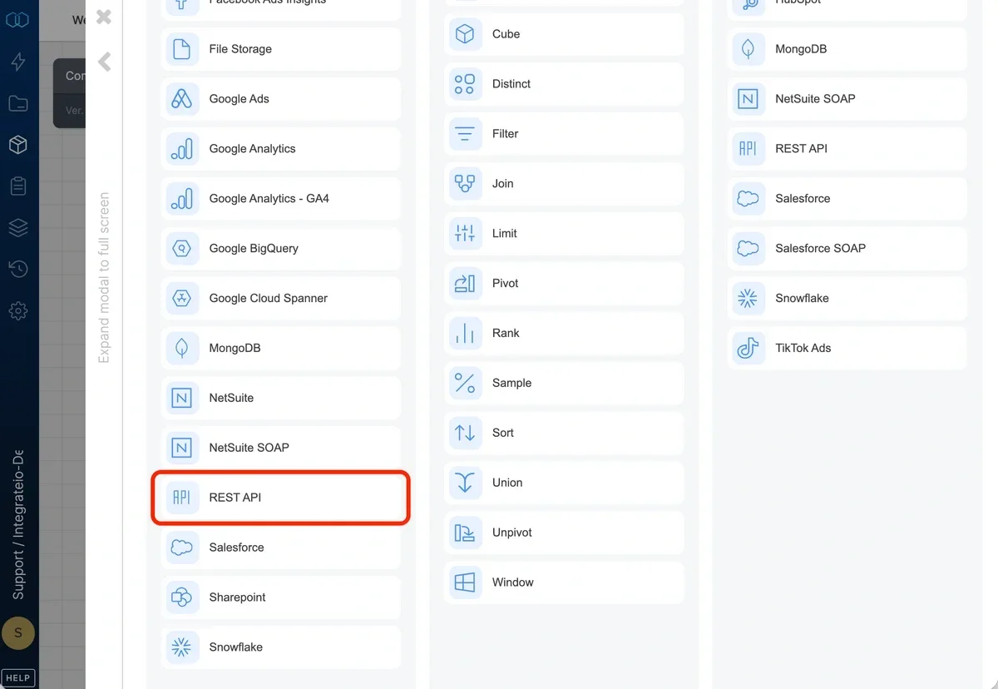Add the Cube transformation

[x=564, y=34]
